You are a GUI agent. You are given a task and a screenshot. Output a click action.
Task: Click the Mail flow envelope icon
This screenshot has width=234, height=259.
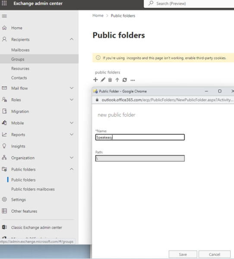[x=4, y=88]
